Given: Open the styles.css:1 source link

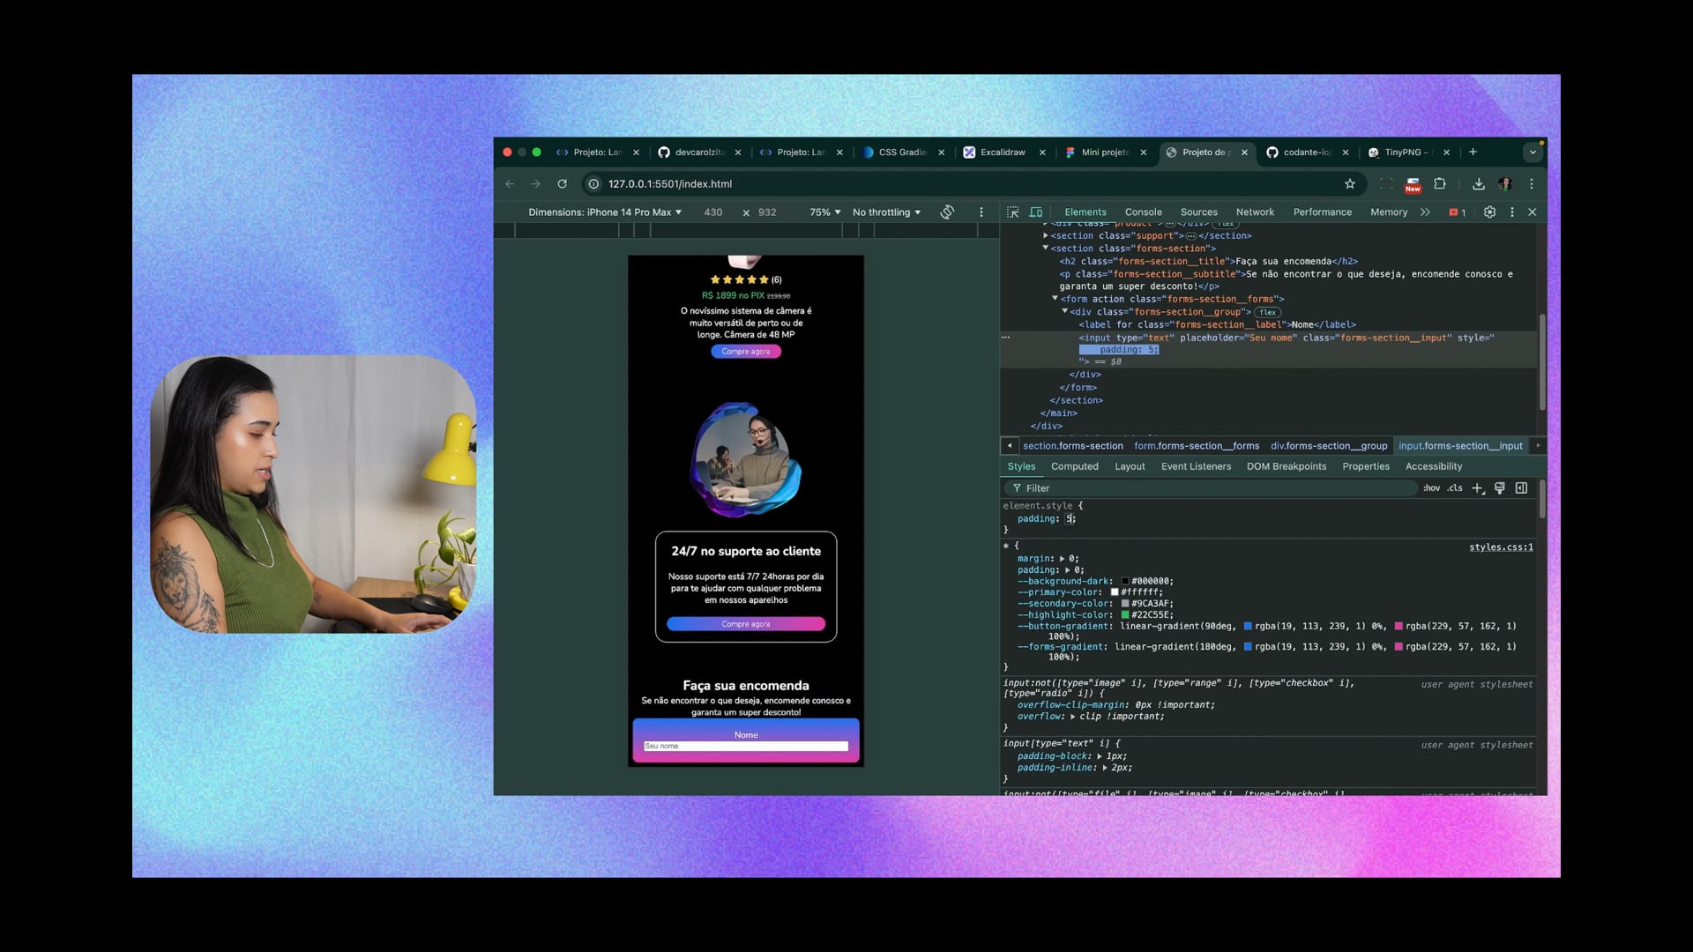Looking at the screenshot, I should pos(1501,547).
